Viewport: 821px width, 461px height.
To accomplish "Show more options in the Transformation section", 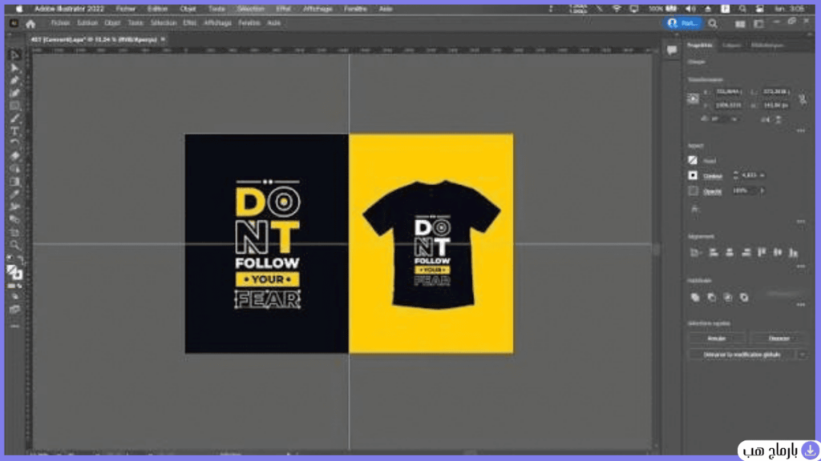I will [801, 130].
